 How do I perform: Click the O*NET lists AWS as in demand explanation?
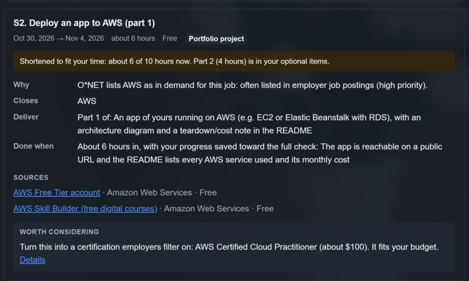point(253,85)
